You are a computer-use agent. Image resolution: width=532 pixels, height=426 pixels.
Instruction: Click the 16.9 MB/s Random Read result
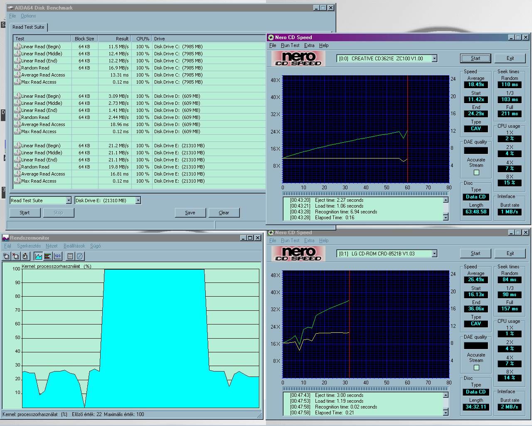(x=118, y=68)
